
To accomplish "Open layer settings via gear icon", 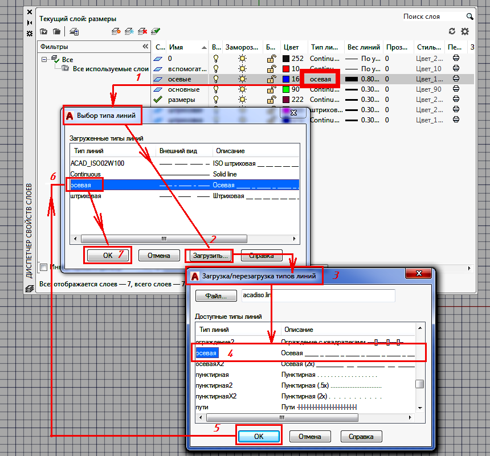I will pyautogui.click(x=465, y=31).
